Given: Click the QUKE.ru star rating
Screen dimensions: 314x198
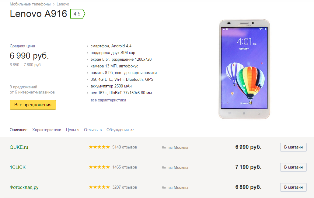Looking at the screenshot, I should click(x=99, y=147).
